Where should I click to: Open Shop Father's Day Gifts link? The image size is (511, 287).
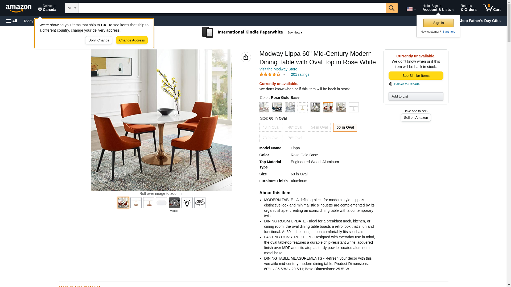tap(479, 21)
